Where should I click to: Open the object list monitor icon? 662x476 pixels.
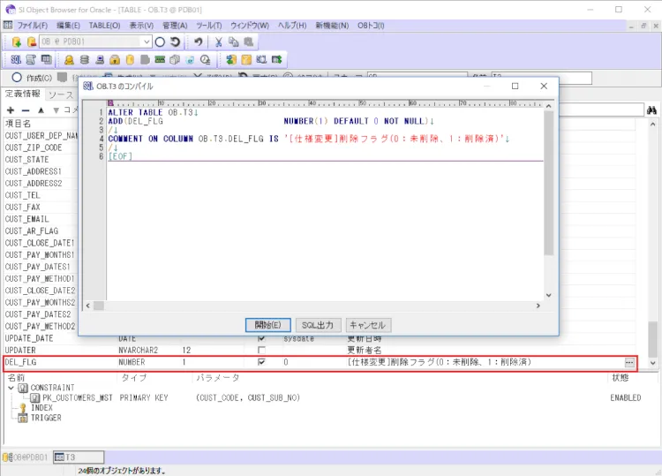[x=46, y=59]
